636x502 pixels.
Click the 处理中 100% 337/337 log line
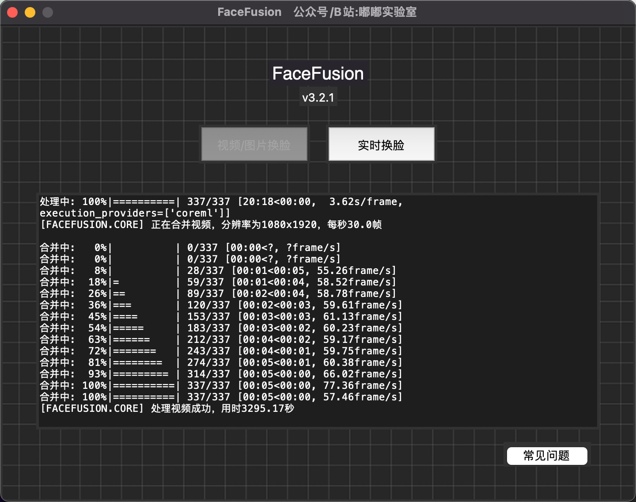pyautogui.click(x=221, y=202)
